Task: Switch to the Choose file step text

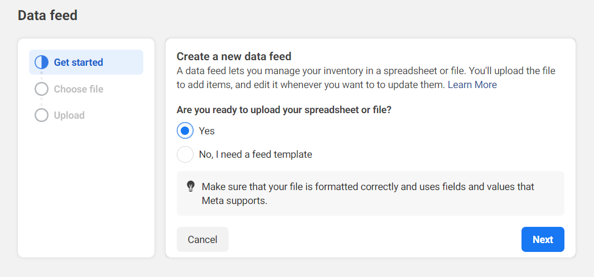Action: coord(78,89)
